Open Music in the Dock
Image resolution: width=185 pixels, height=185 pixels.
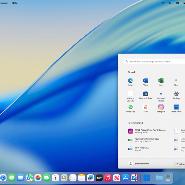(108, 178)
